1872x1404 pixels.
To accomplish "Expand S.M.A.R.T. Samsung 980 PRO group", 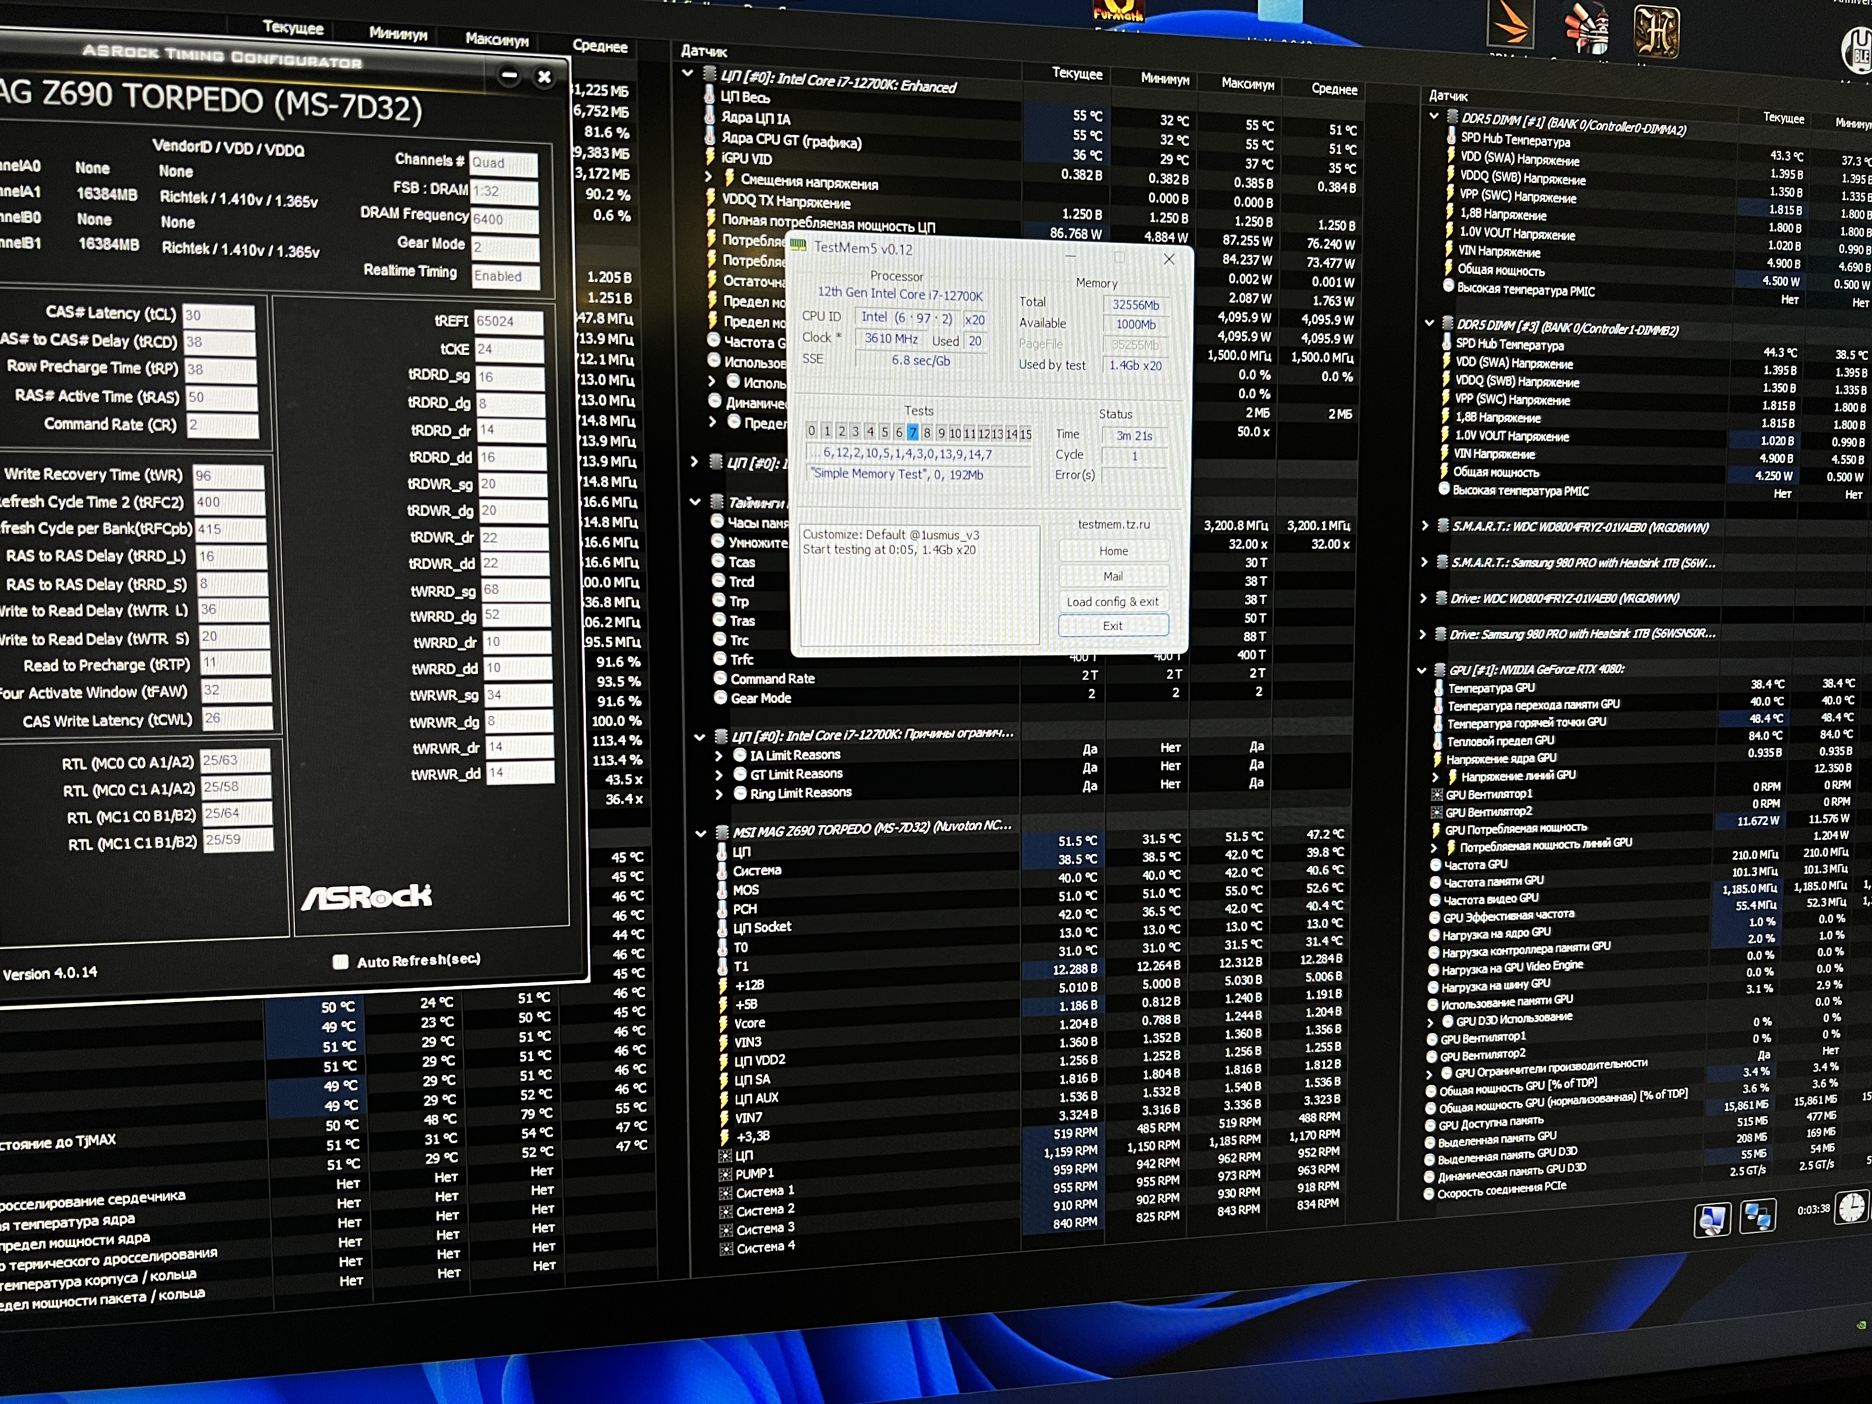I will 1424,562.
